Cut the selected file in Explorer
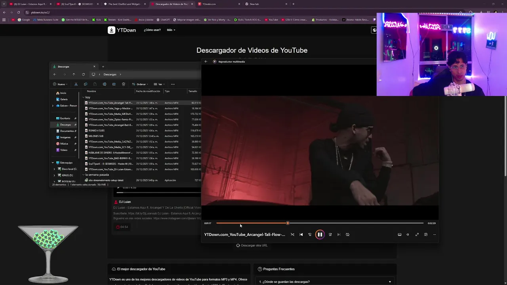This screenshot has width=507, height=285. click(x=76, y=84)
